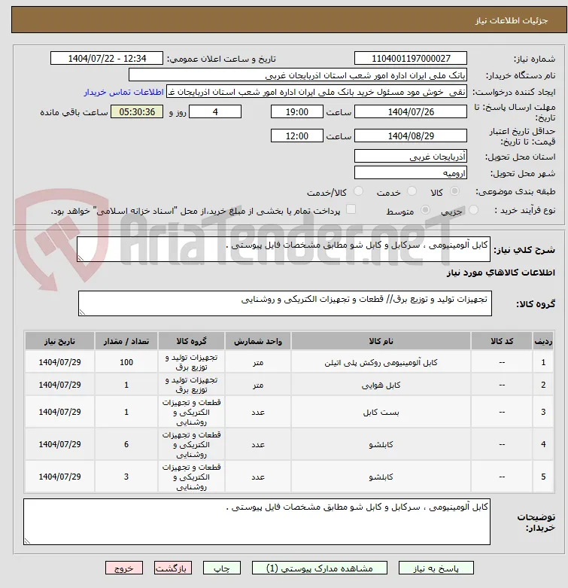This screenshot has height=588, width=568.
Task: Click the تعداد / مقدار column header
Action: tap(126, 341)
